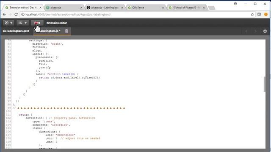This screenshot has height=152, width=271.
Task: Click the 'uses: "dimensions"' code line
Action: point(60,135)
